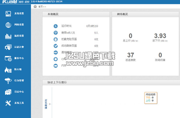This screenshot has width=180, height=118.
Task: Click the 3.93 总下行 value
Action: tap(160, 36)
